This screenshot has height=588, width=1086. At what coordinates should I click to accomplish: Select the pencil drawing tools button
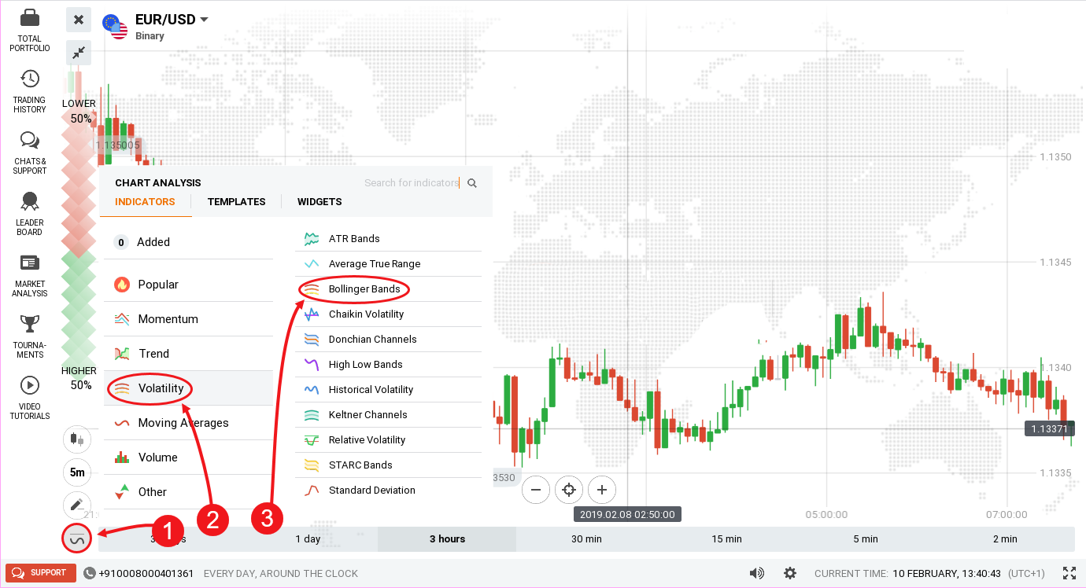click(x=77, y=505)
